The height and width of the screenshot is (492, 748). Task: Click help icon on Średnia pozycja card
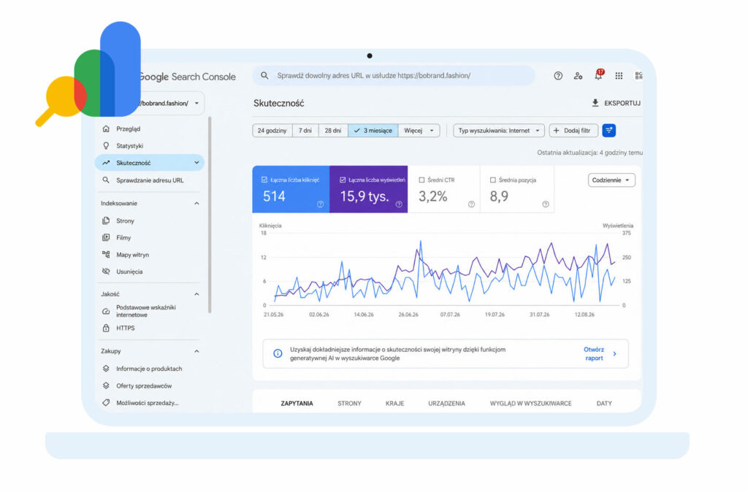pyautogui.click(x=545, y=204)
